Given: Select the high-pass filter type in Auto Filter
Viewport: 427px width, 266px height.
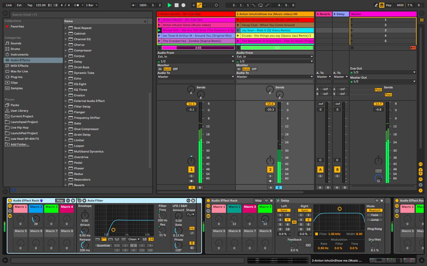Looking at the screenshot, I should (104, 239).
